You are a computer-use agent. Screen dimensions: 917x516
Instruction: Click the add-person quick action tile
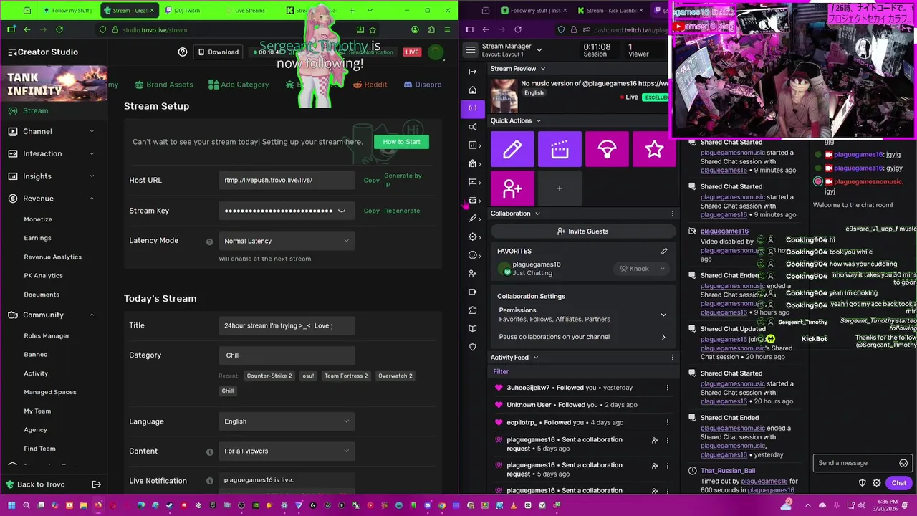[x=512, y=188]
